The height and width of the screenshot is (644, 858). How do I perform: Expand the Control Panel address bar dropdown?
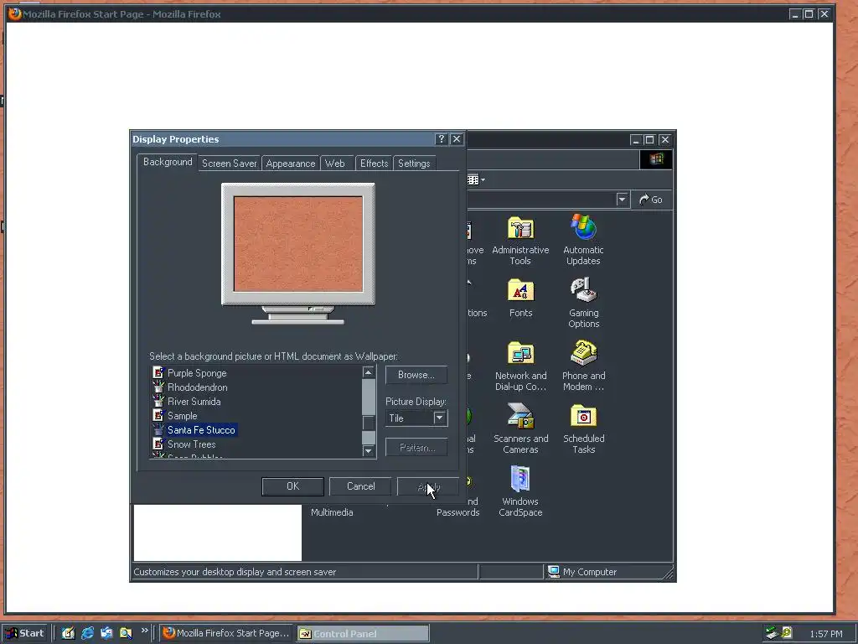tap(622, 200)
